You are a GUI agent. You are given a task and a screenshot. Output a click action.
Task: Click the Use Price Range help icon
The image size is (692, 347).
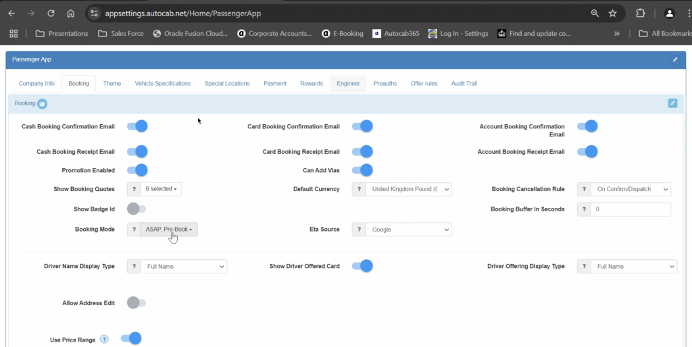[x=104, y=339]
